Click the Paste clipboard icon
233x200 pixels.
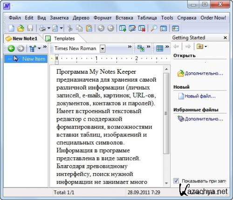pyautogui.click(x=89, y=28)
